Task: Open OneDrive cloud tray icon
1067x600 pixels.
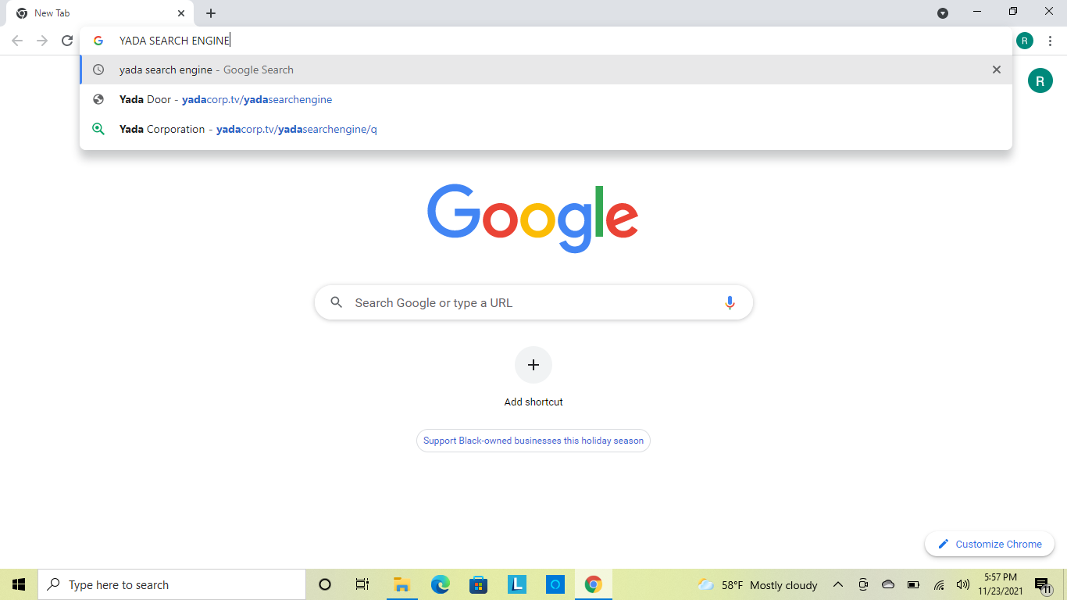Action: click(x=888, y=584)
